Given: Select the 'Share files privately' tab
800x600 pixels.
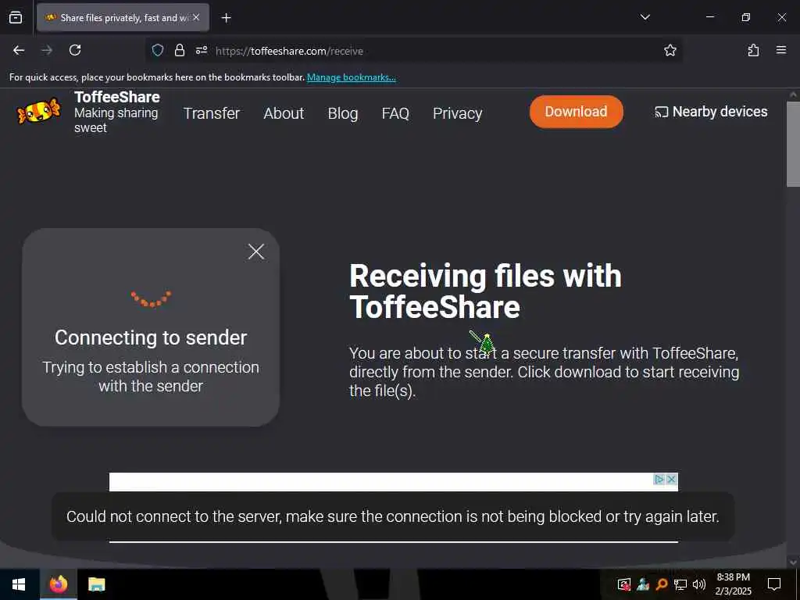Looking at the screenshot, I should pyautogui.click(x=123, y=18).
